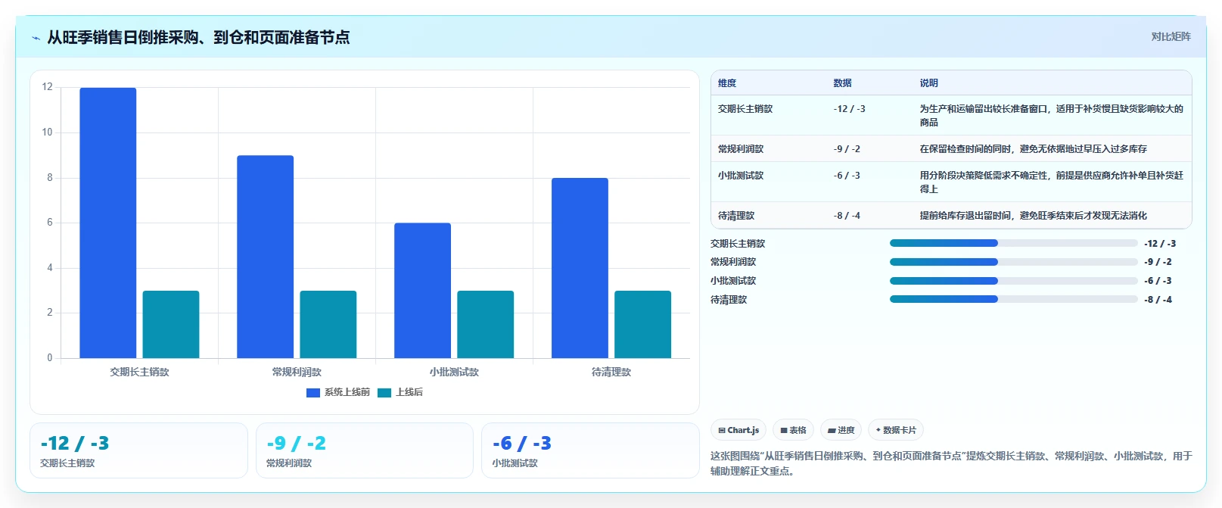The height and width of the screenshot is (508, 1222).
Task: Click the 进度 tag chip
Action: coord(841,430)
